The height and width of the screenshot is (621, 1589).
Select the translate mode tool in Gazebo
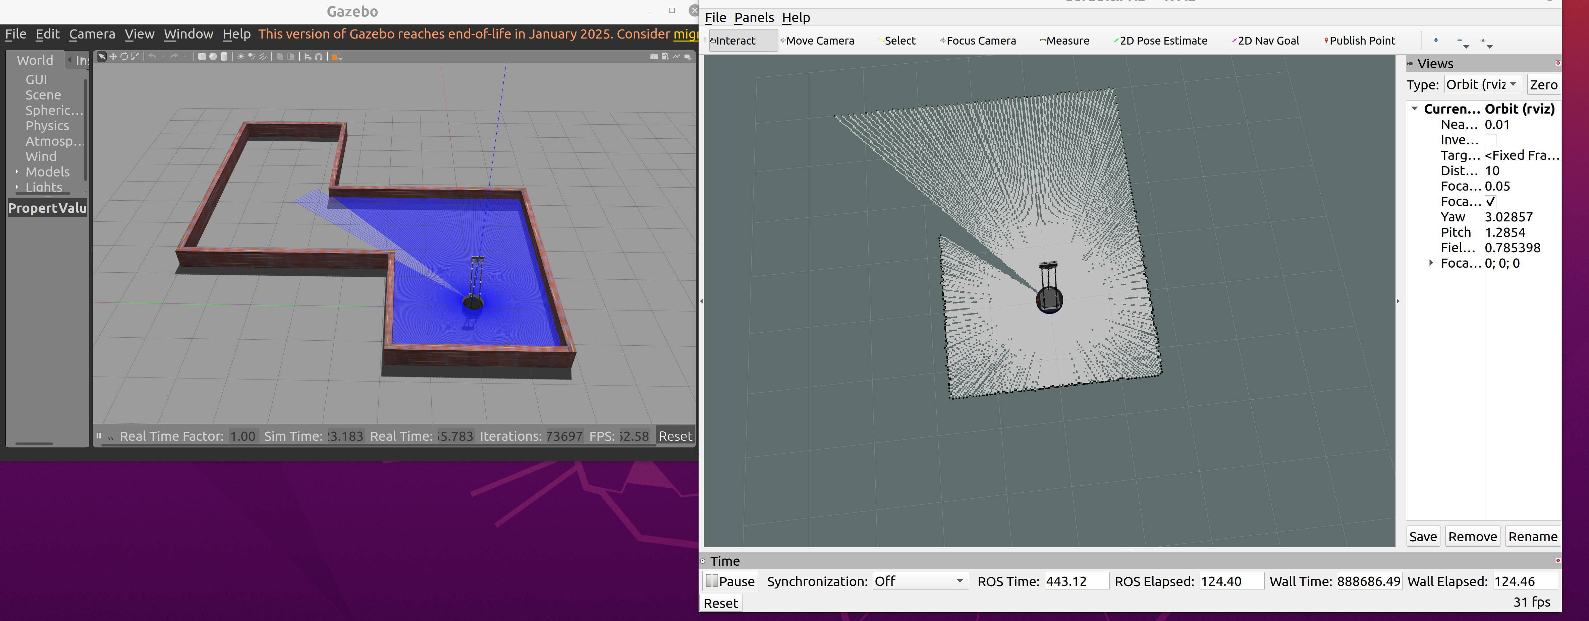click(113, 57)
